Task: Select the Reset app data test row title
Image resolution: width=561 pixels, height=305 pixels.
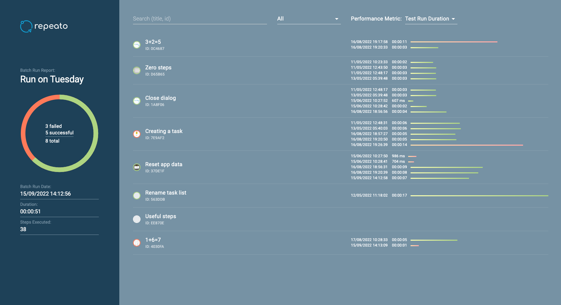Action: pos(164,164)
